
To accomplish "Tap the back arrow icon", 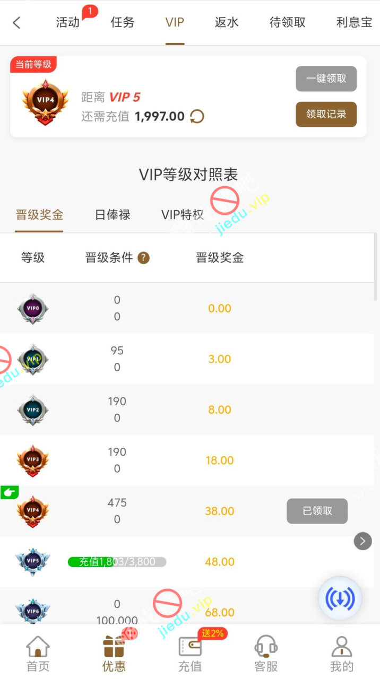I will pyautogui.click(x=16, y=22).
